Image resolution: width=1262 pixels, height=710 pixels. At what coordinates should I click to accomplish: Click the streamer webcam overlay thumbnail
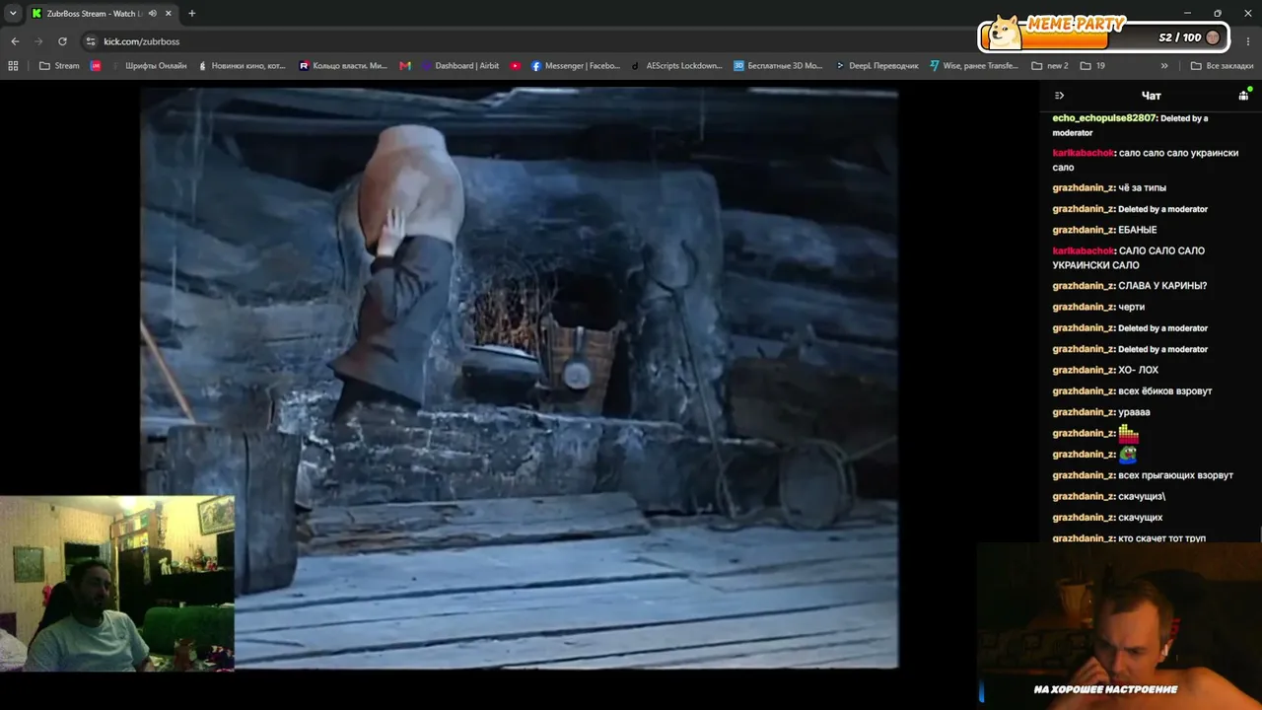(x=117, y=584)
